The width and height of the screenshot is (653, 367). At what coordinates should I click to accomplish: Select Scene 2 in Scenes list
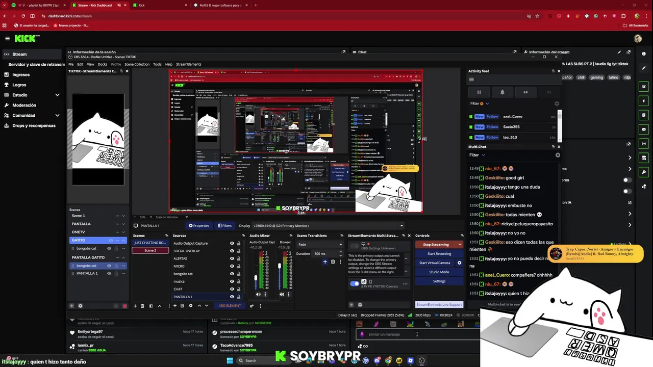click(150, 251)
